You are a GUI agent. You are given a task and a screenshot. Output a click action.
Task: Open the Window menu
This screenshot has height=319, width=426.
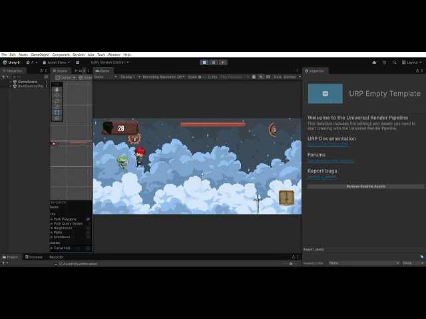(114, 54)
